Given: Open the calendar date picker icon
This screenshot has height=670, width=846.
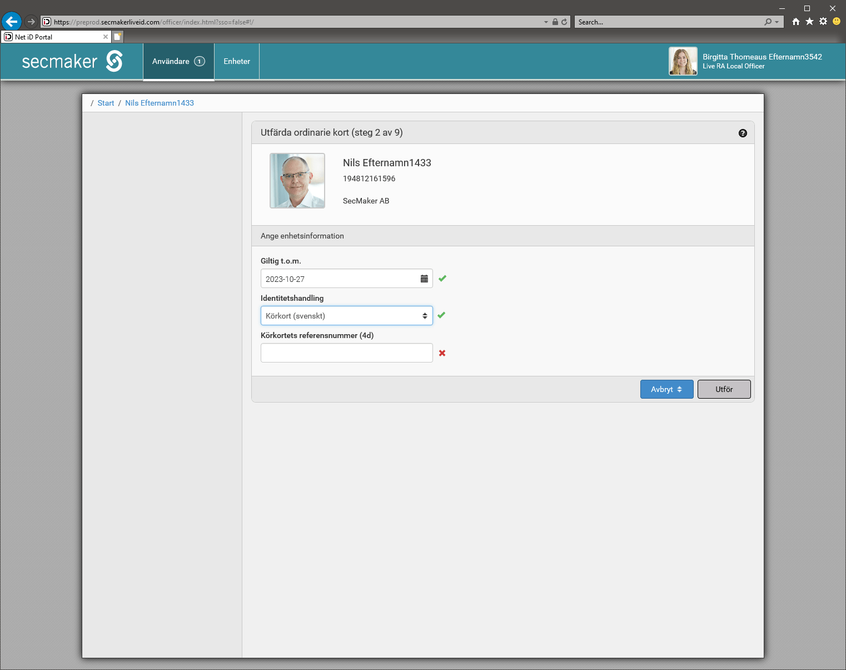Looking at the screenshot, I should (424, 279).
